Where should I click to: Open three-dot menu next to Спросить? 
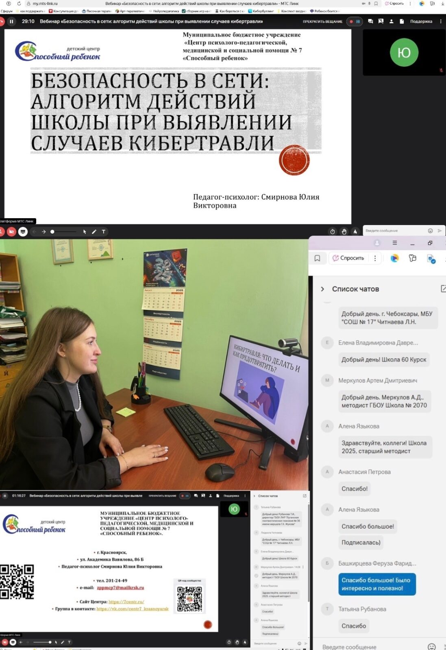pyautogui.click(x=375, y=258)
